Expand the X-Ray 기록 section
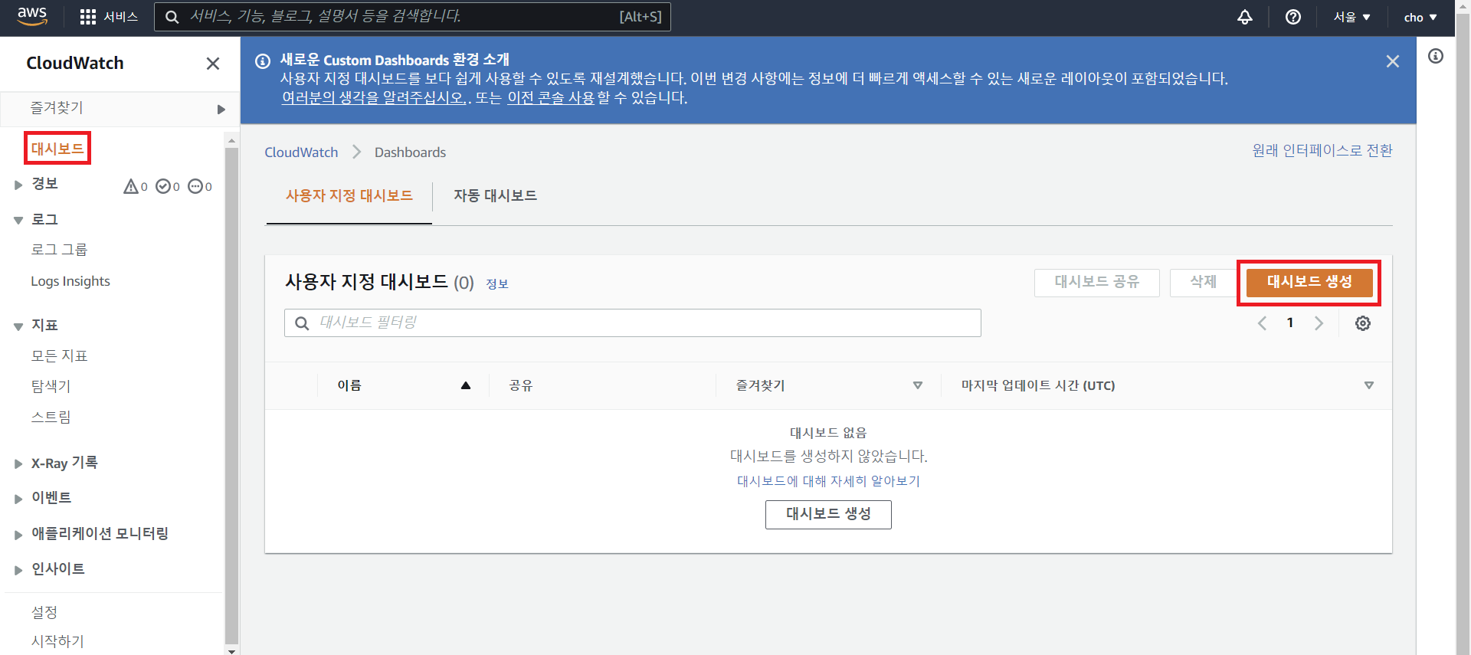Screen dimensions: 1471x655 click(x=18, y=463)
